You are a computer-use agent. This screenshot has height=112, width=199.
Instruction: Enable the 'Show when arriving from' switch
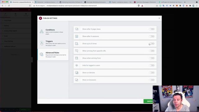pyautogui.click(x=152, y=58)
